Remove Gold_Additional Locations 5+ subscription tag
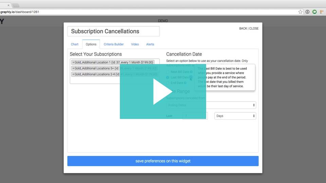This screenshot has width=326, height=183. pyautogui.click(x=73, y=68)
